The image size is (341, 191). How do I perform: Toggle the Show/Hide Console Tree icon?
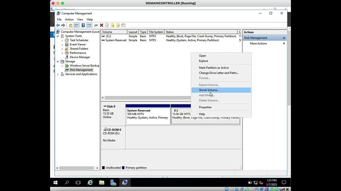tap(76, 25)
